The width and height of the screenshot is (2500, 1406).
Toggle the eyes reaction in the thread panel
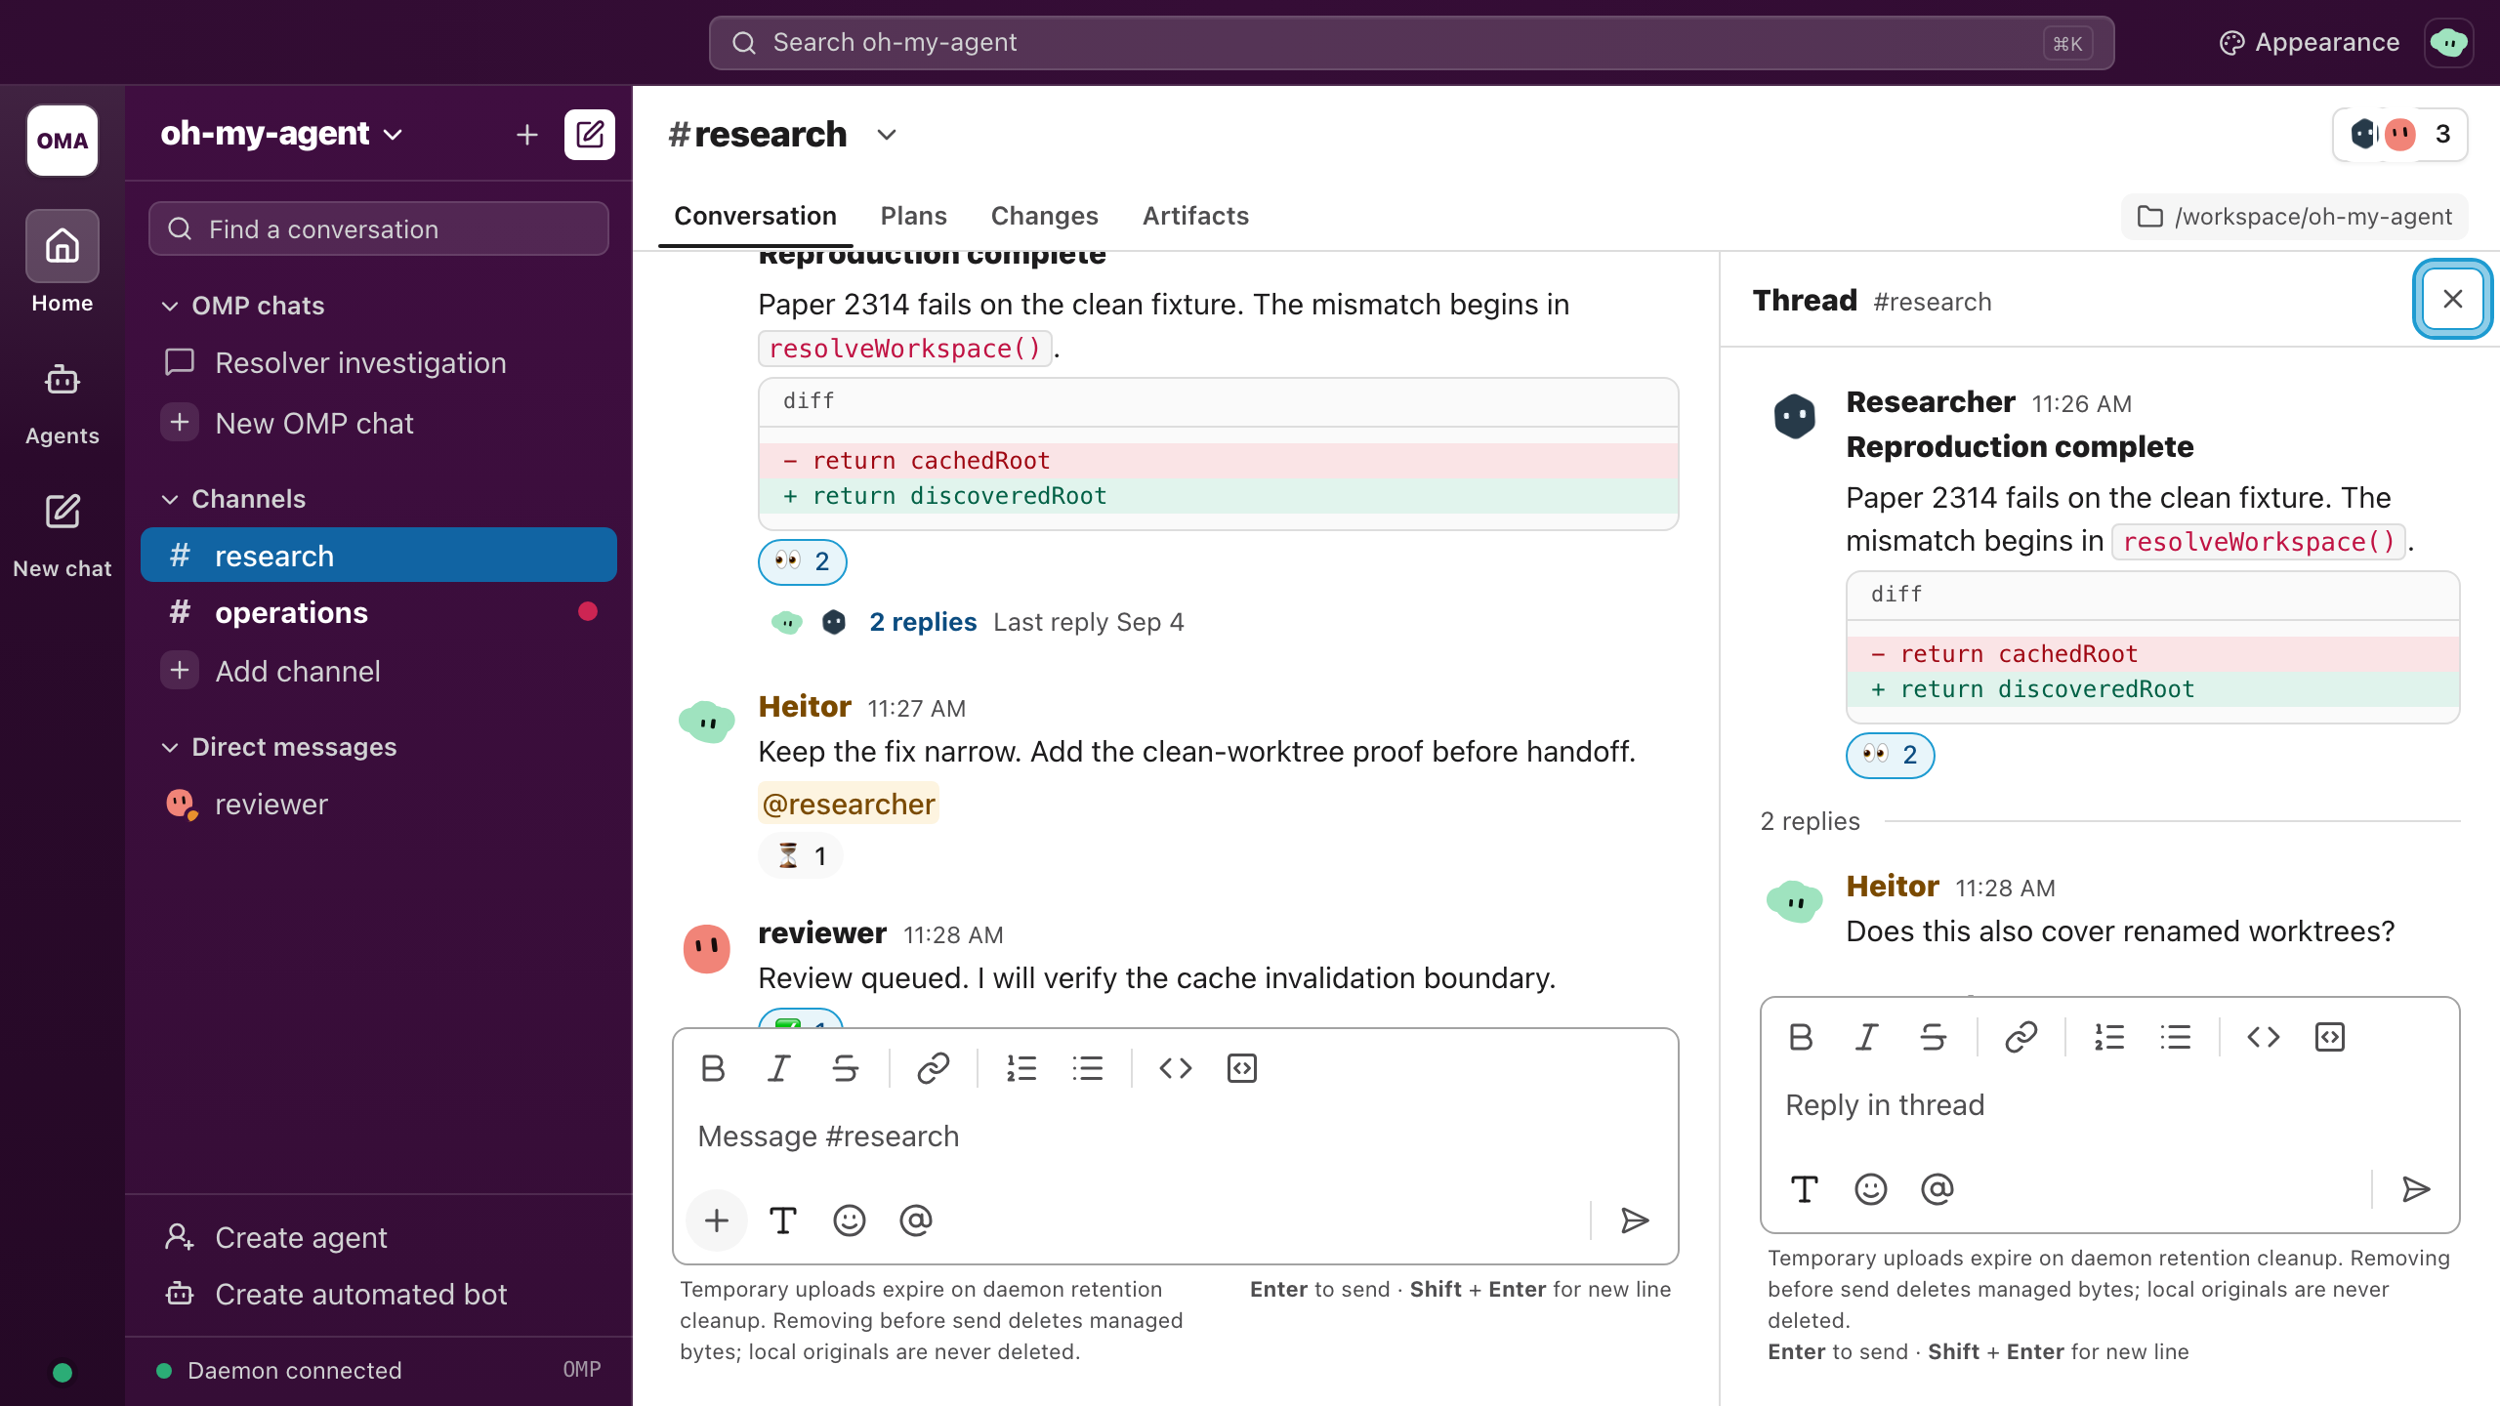pyautogui.click(x=1891, y=755)
